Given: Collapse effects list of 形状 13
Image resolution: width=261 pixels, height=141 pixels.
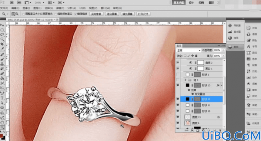Looking at the screenshot, I should coord(221,85).
